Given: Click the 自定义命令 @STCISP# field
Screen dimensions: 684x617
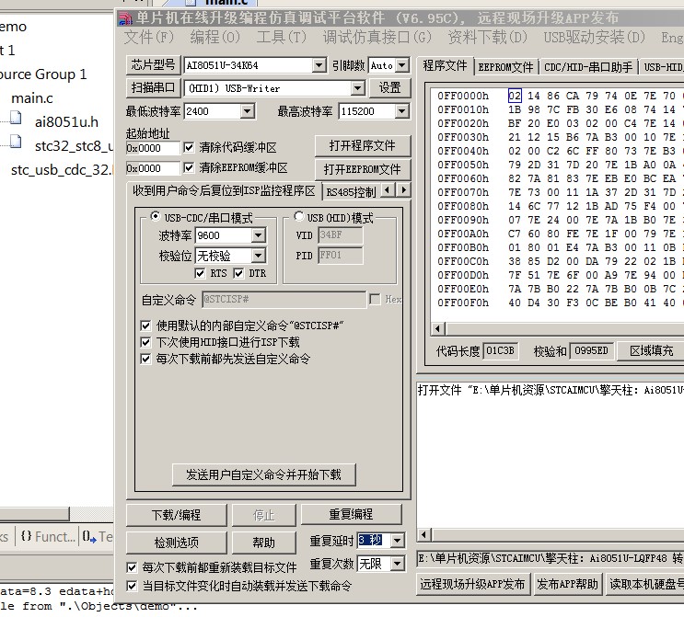Looking at the screenshot, I should point(284,300).
